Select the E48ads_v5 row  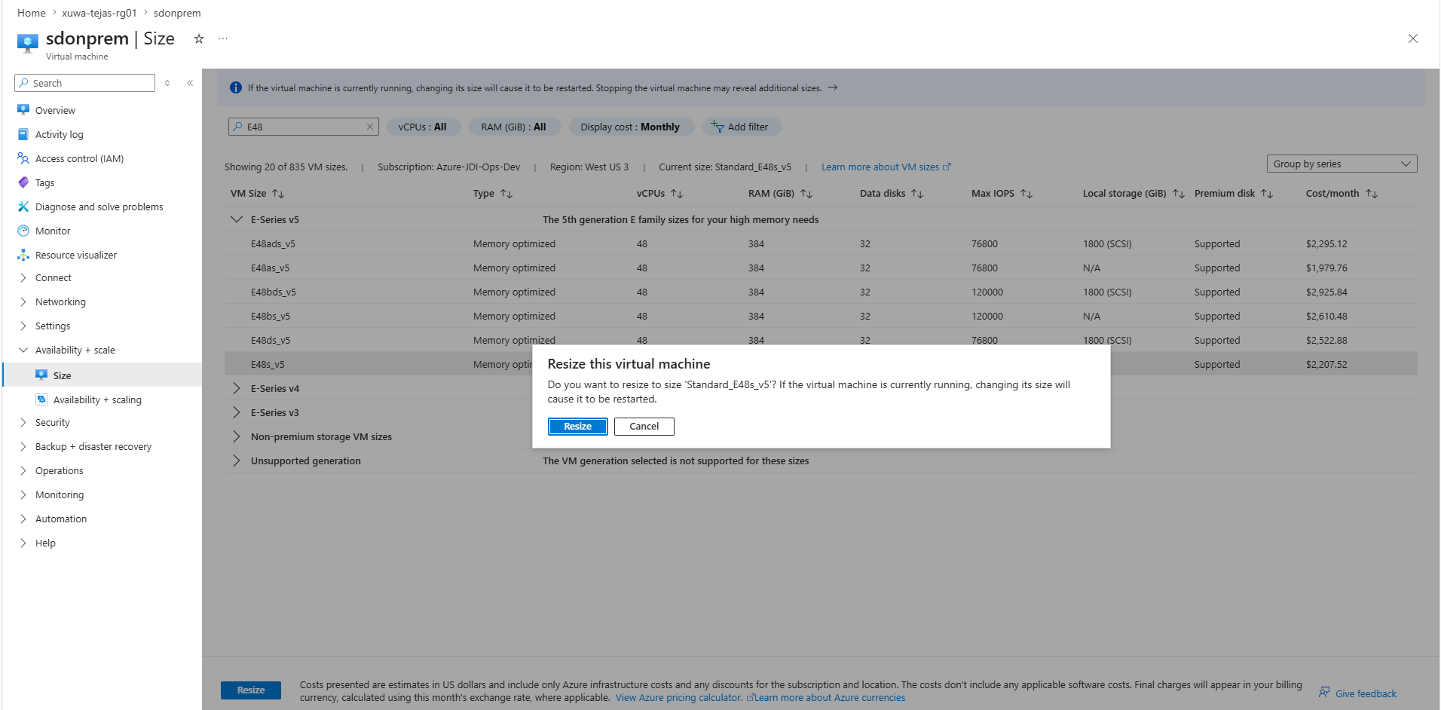pos(821,243)
